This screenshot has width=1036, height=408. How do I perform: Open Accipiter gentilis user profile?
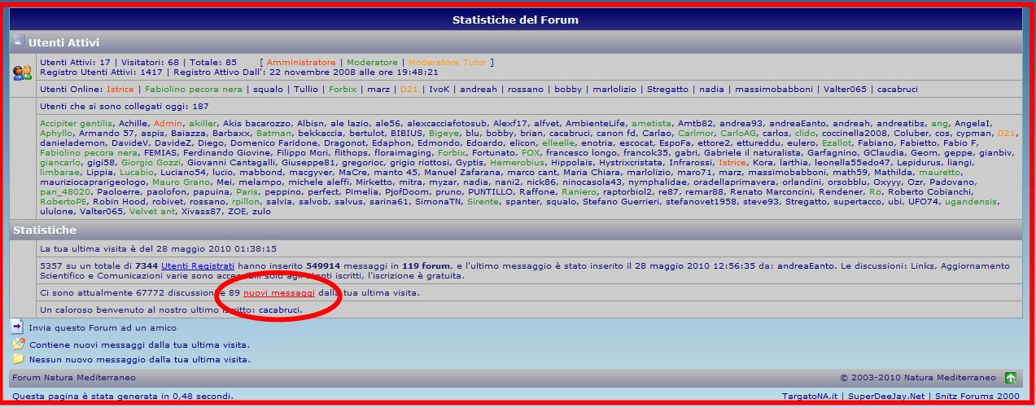[x=76, y=122]
